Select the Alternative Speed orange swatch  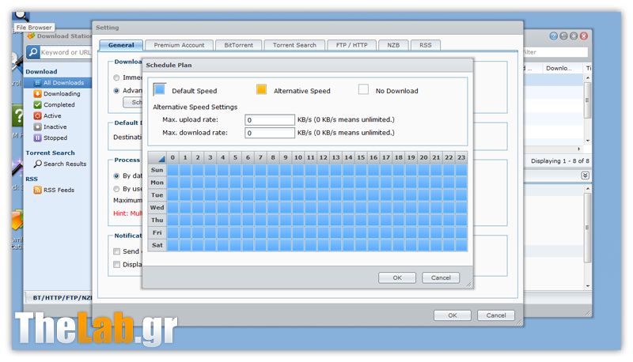pyautogui.click(x=261, y=89)
